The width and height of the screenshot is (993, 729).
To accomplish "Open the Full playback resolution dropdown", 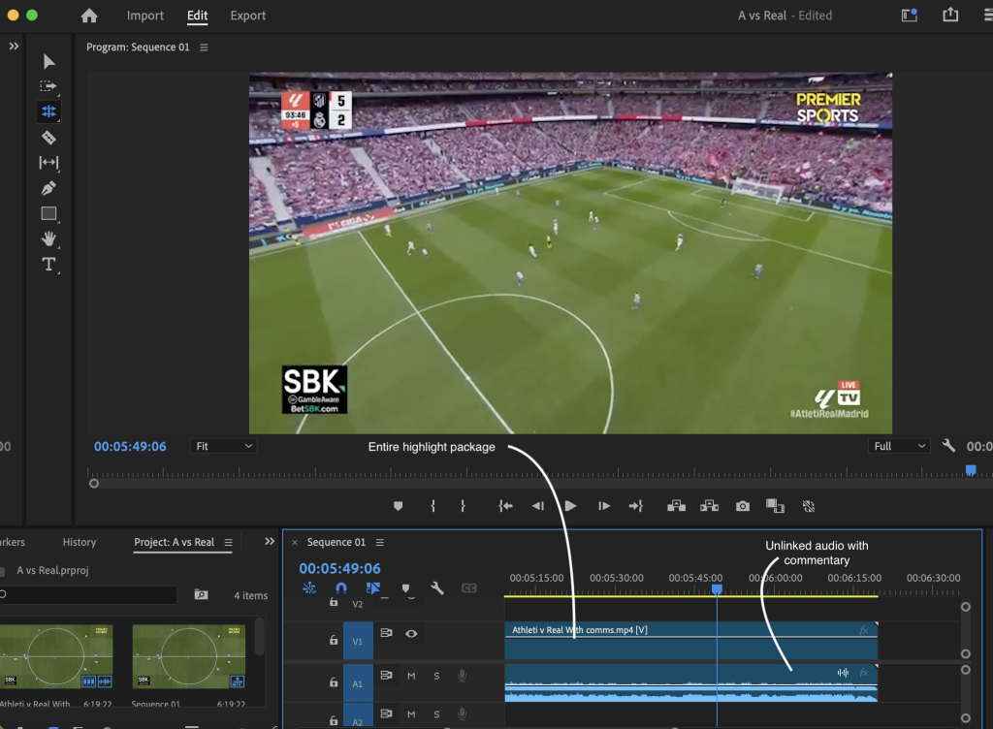I will pyautogui.click(x=899, y=446).
